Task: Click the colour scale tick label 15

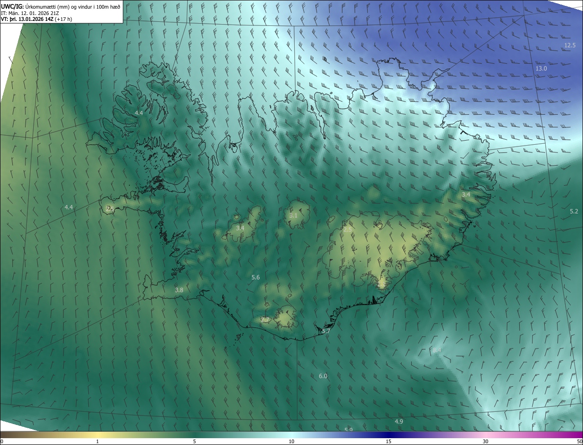Action: click(x=389, y=441)
